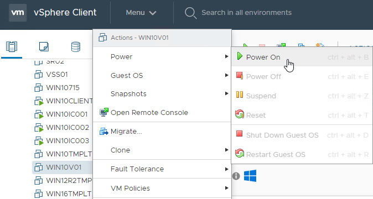Viewport: 373px width, 199px height.
Task: Click the Open Remote Console monitor icon
Action: pyautogui.click(x=103, y=112)
